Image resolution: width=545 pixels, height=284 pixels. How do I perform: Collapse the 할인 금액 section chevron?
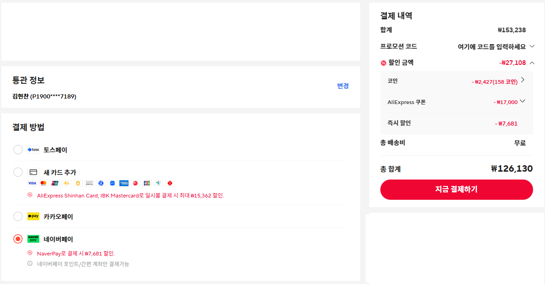[x=532, y=63]
